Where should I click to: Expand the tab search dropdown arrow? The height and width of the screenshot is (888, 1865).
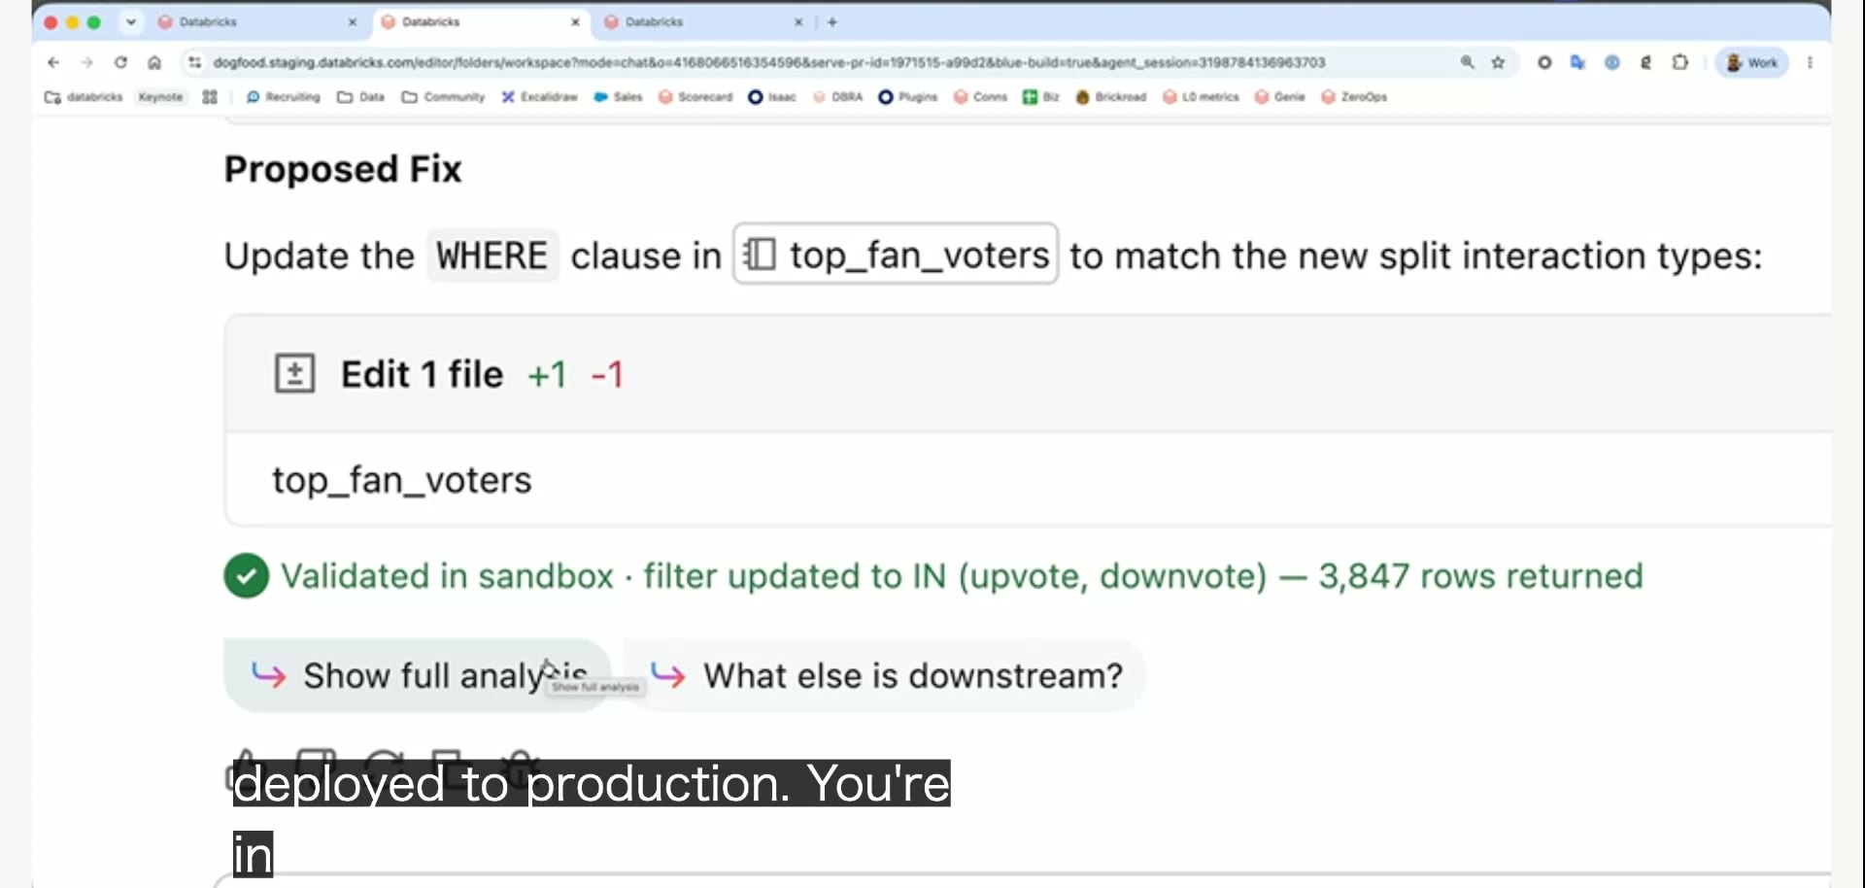[x=130, y=21]
